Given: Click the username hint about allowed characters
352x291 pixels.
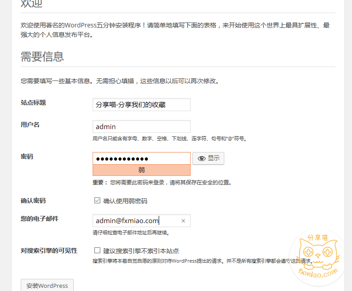Looking at the screenshot, I should (170, 139).
